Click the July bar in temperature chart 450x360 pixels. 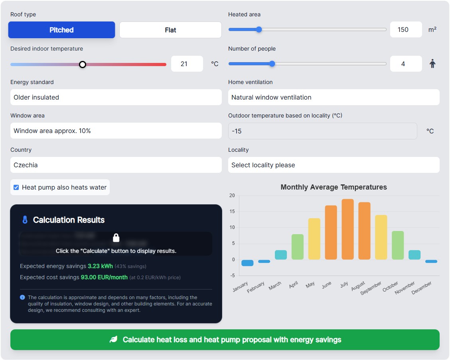coord(347,229)
